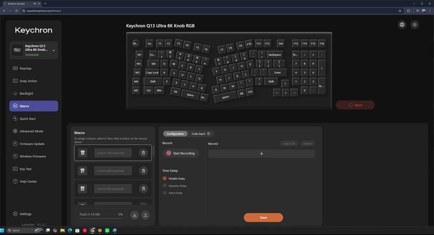Open Windows Start menu

pos(2,230)
